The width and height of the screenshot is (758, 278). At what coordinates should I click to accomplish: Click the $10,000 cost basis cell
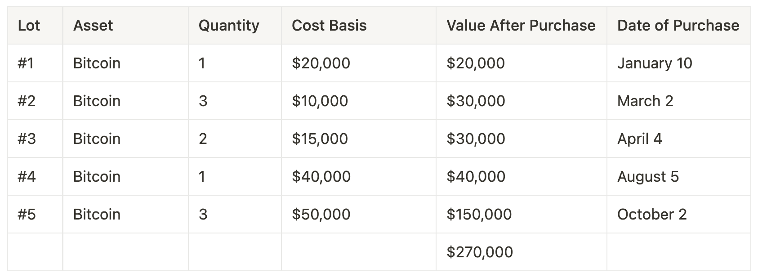coord(320,101)
